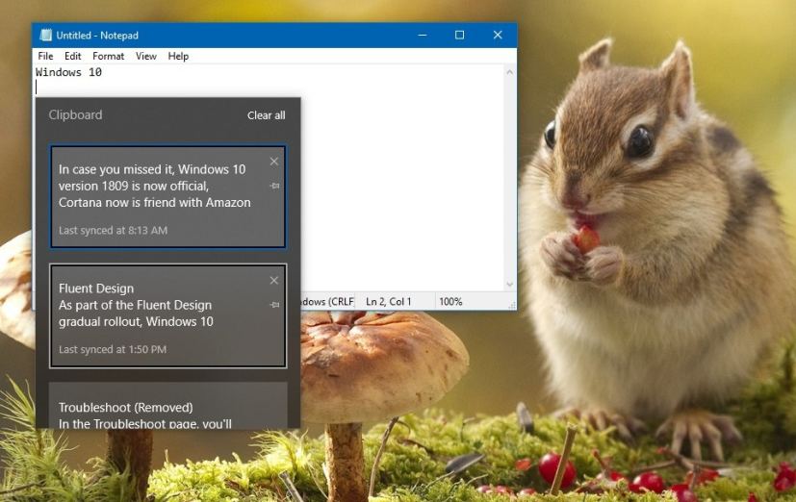796x502 pixels.
Task: Choose the Troubleshoot (Removed) clipboard entry
Action: click(x=154, y=409)
